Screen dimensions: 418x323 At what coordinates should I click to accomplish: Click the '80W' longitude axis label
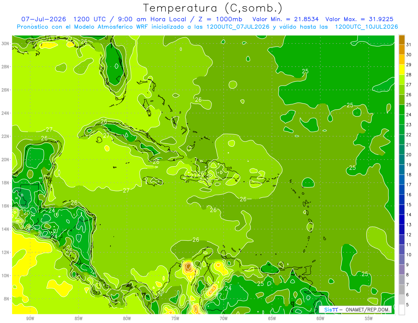tap(127, 318)
